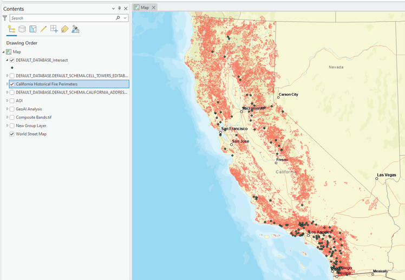Switch to List By Data Source icon
This screenshot has width=405, height=280.
22,29
